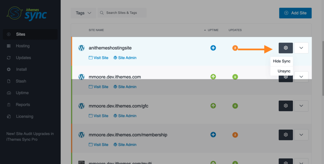Sort by the Site Name column
Image resolution: width=324 pixels, height=164 pixels.
[96, 30]
